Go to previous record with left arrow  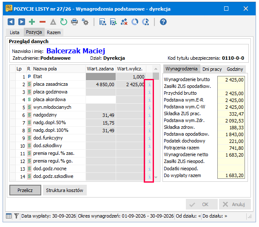[11, 22]
